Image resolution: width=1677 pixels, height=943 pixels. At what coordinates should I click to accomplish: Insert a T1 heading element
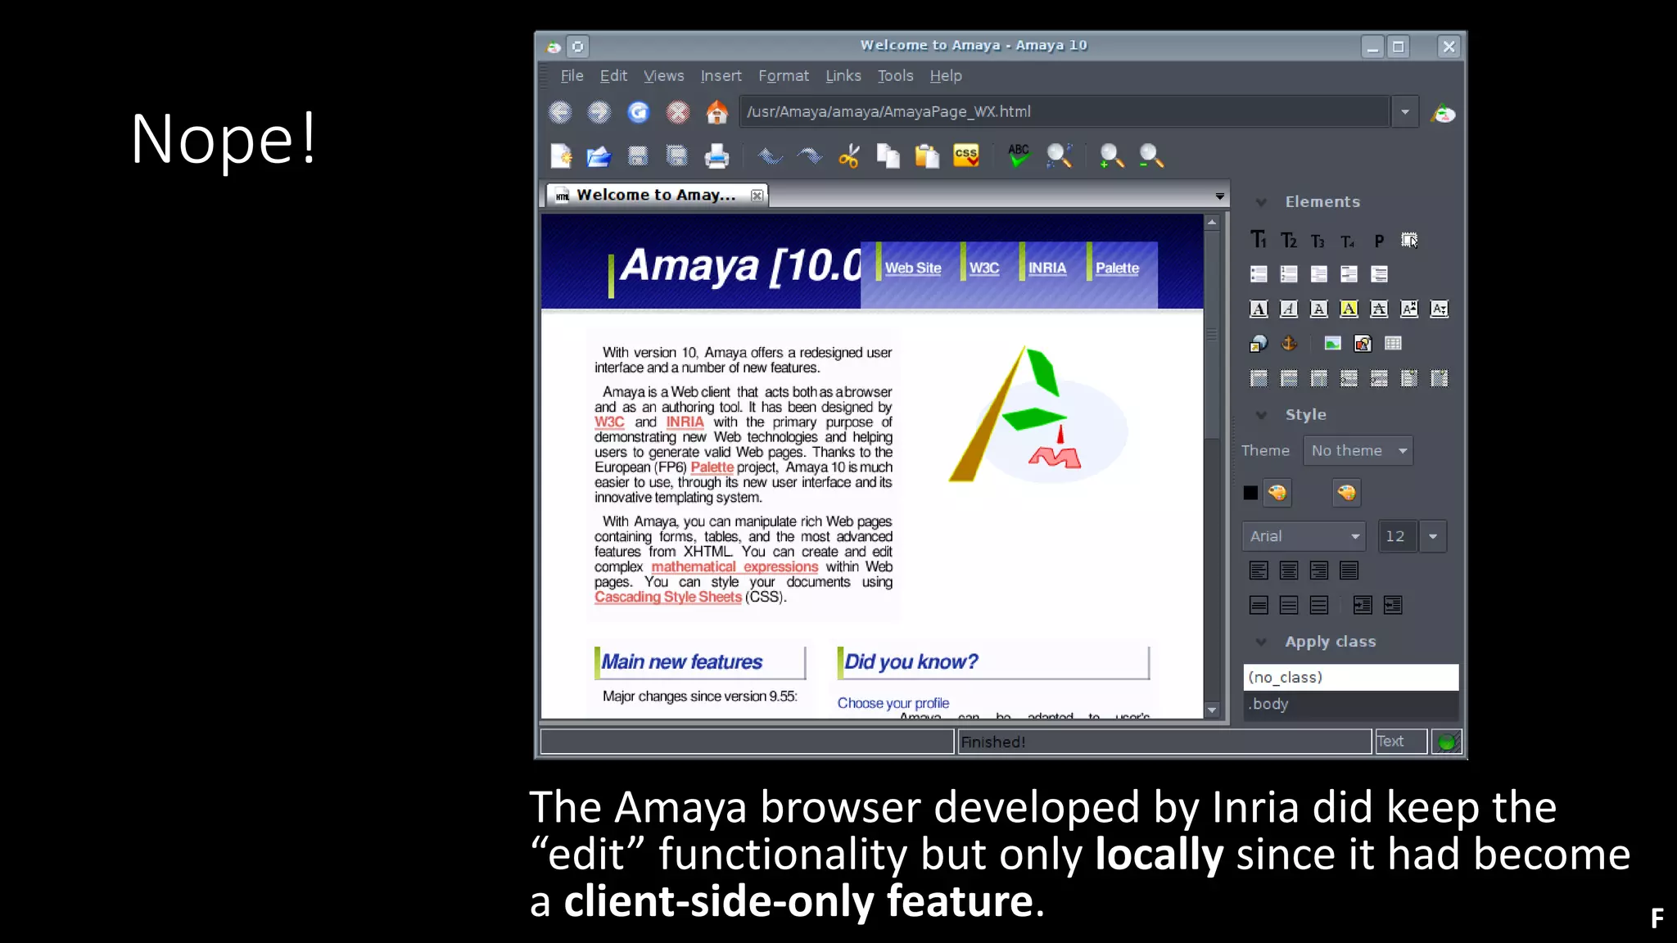(x=1259, y=240)
